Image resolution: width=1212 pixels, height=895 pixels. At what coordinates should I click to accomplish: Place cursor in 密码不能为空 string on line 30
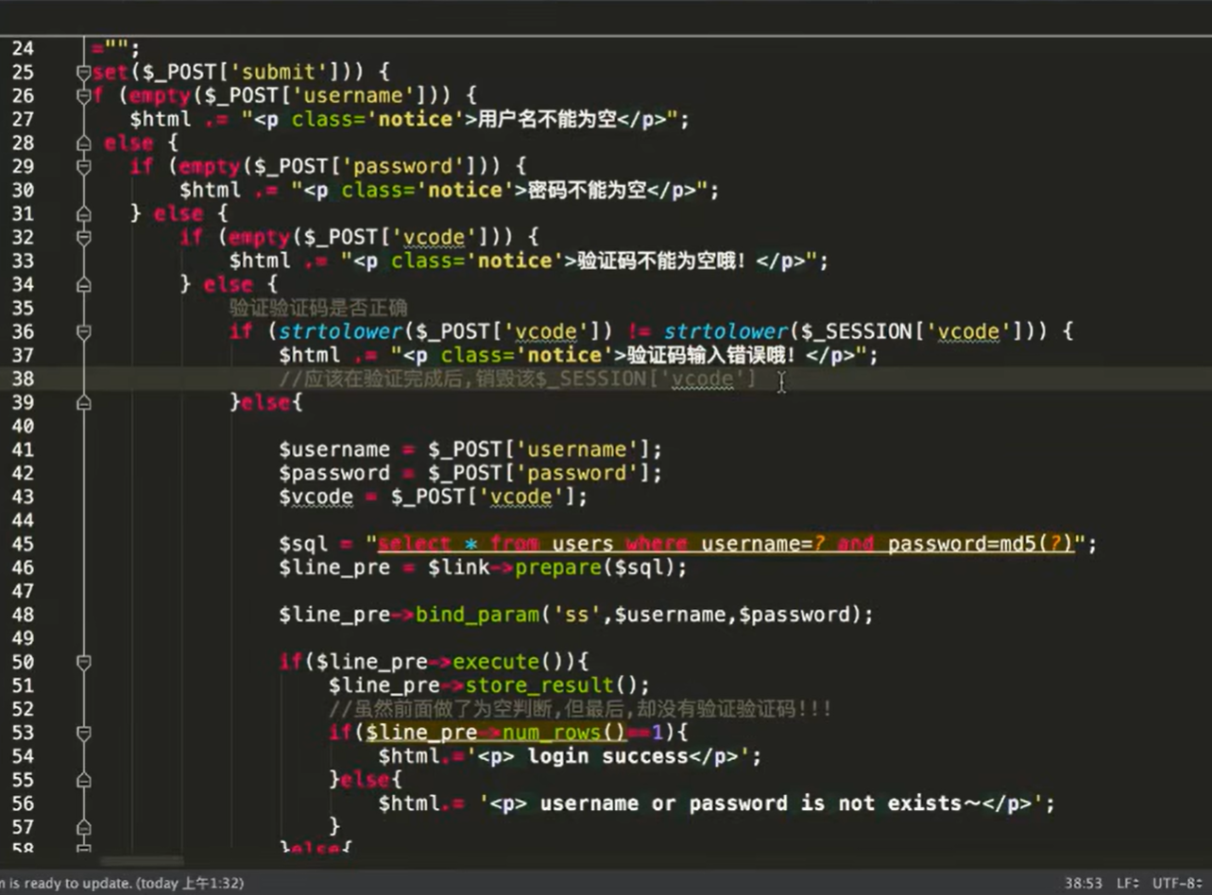click(588, 191)
